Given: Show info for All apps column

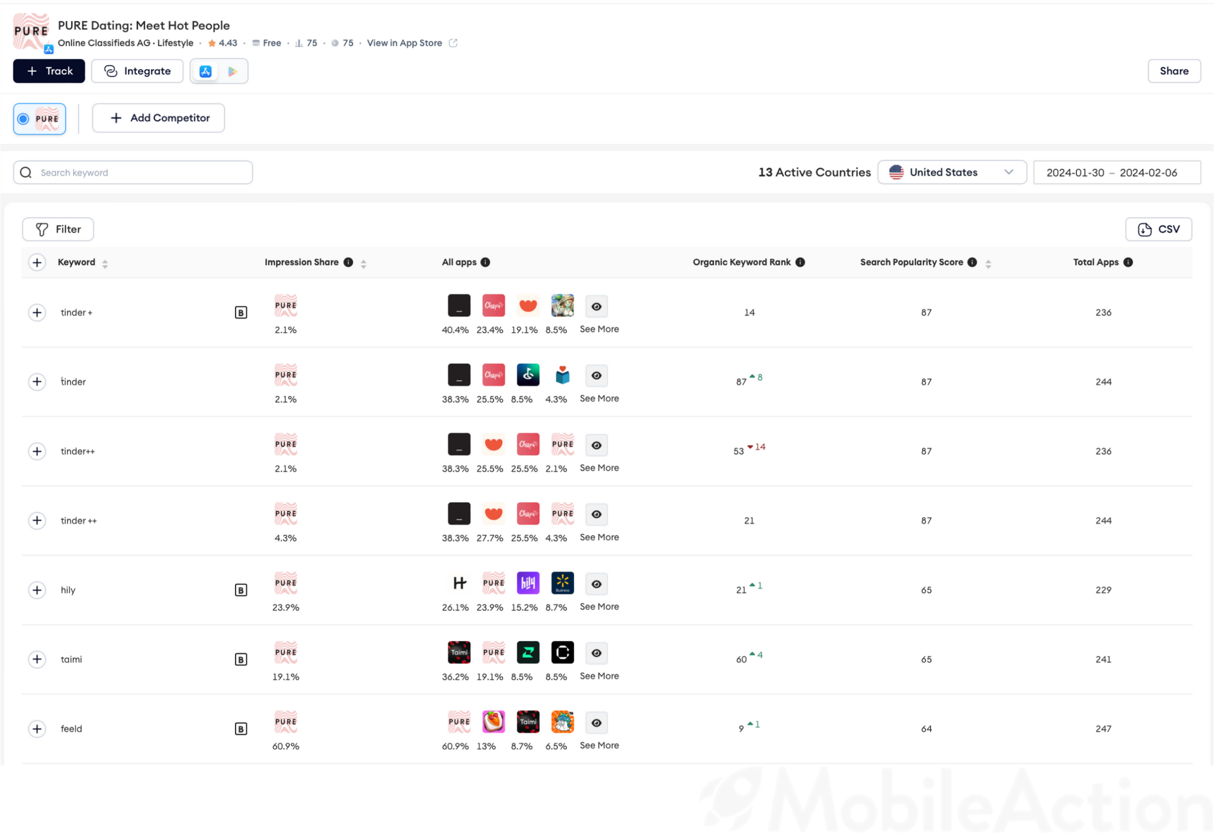Looking at the screenshot, I should tap(485, 263).
